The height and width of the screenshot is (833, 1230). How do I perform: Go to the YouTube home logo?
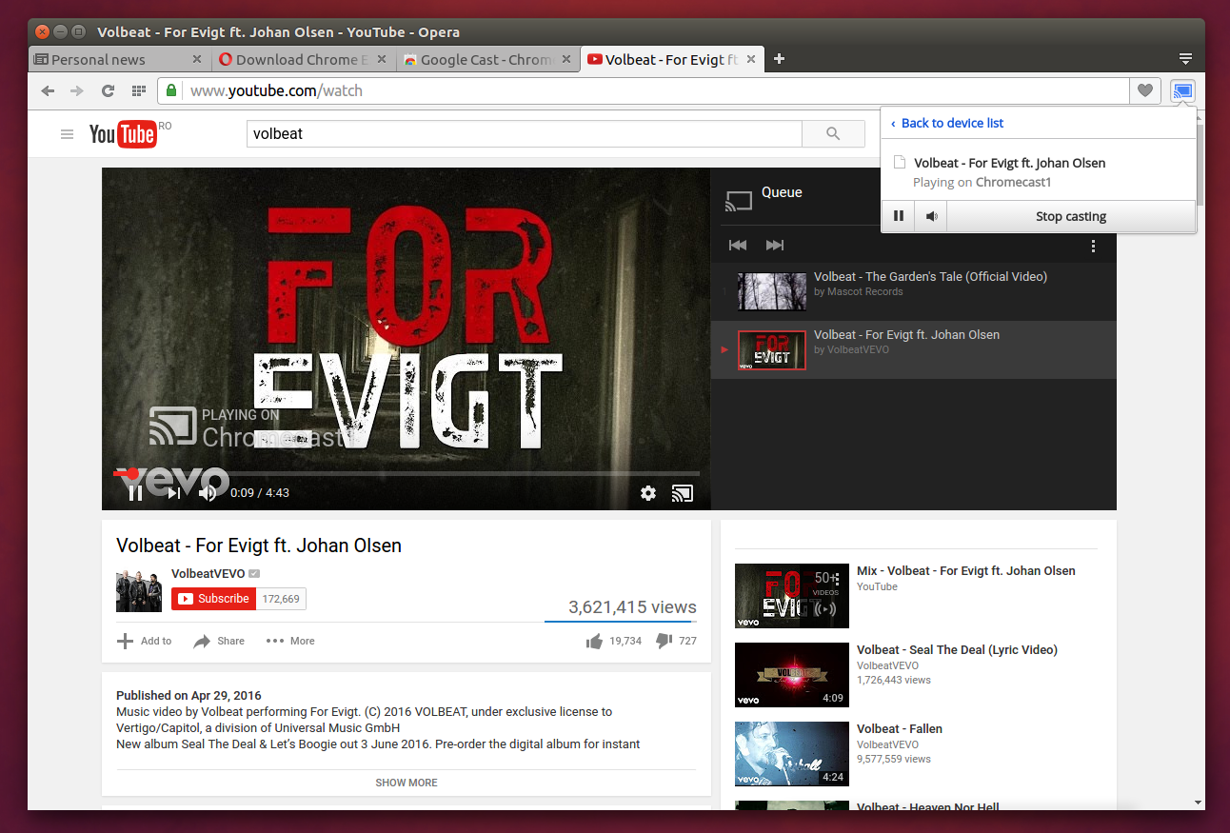123,134
